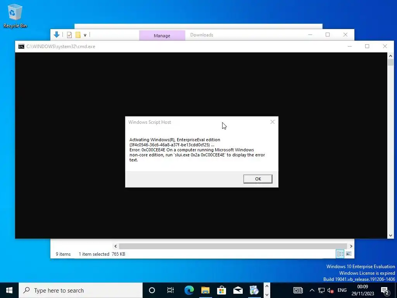Open Mail app from taskbar
The image size is (397, 298).
[238, 290]
